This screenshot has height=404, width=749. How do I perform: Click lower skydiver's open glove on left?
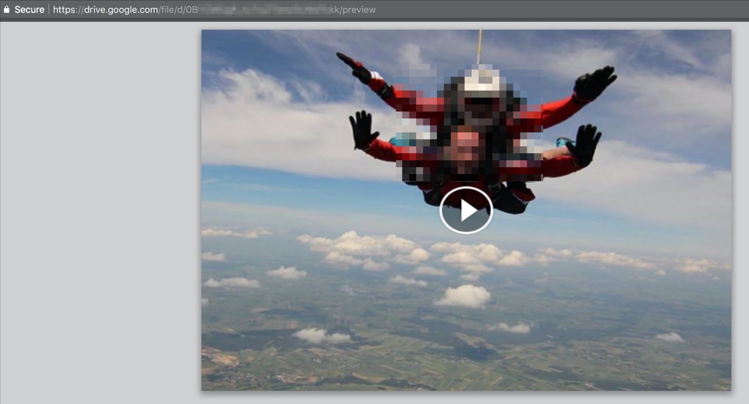(x=362, y=130)
